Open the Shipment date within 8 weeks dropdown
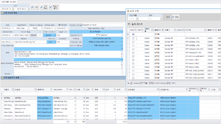Image resolution: width=221 pixels, height=124 pixels. pyautogui.click(x=122, y=42)
